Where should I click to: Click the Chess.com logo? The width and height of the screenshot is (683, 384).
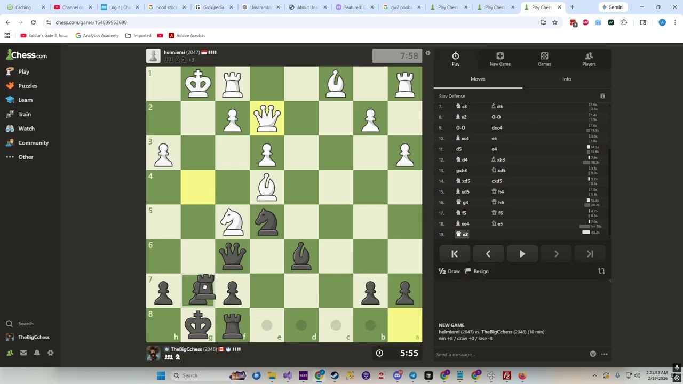[x=27, y=55]
